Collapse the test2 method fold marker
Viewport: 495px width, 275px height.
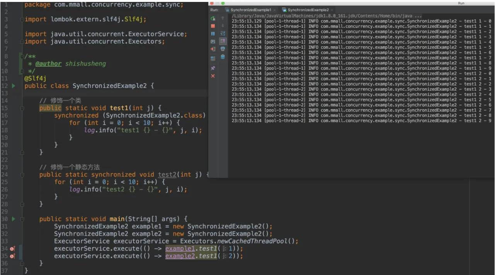coord(22,175)
